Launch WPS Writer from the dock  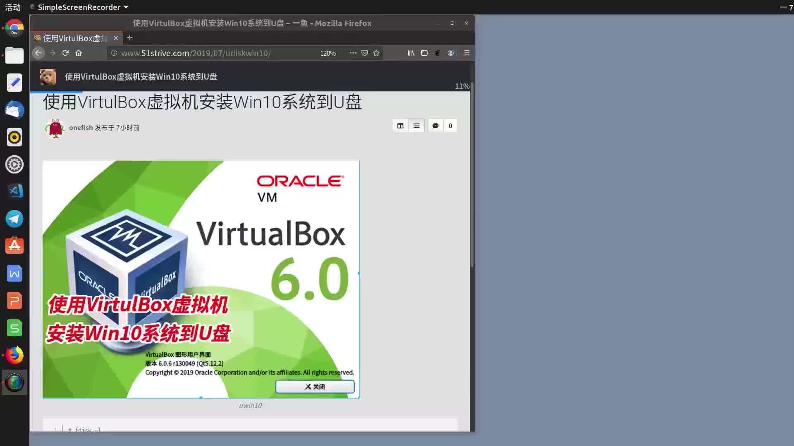[14, 273]
